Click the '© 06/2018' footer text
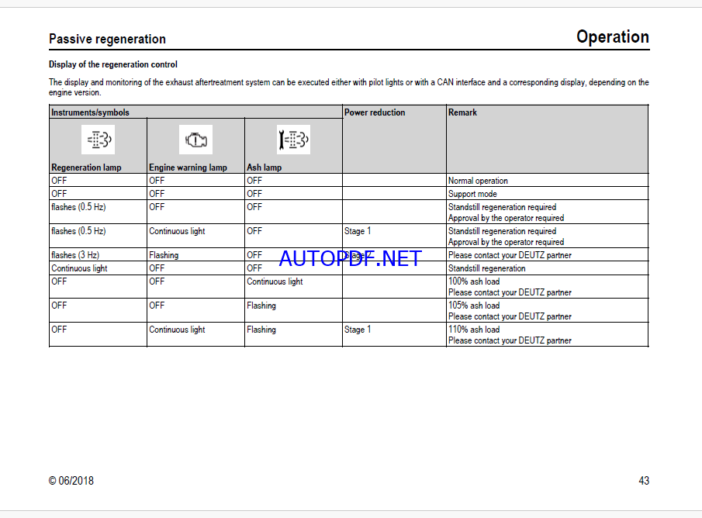 (71, 481)
